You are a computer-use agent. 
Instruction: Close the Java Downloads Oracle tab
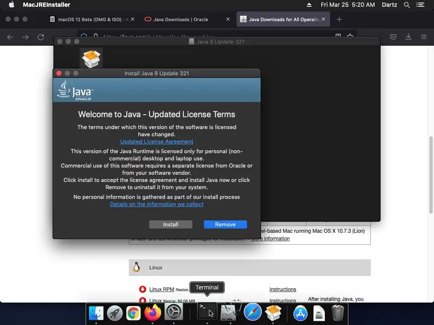(x=228, y=19)
